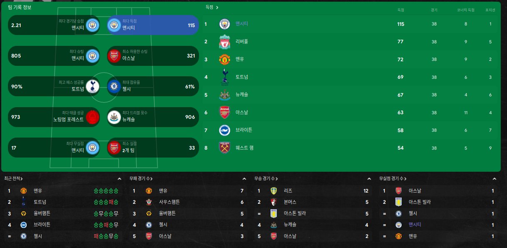Sort table by 코너킥 득점 column

coord(466,10)
